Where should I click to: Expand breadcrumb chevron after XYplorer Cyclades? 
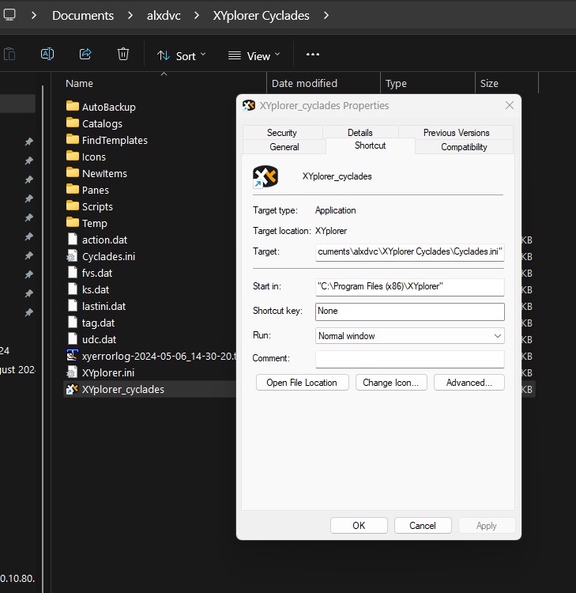pyautogui.click(x=326, y=15)
